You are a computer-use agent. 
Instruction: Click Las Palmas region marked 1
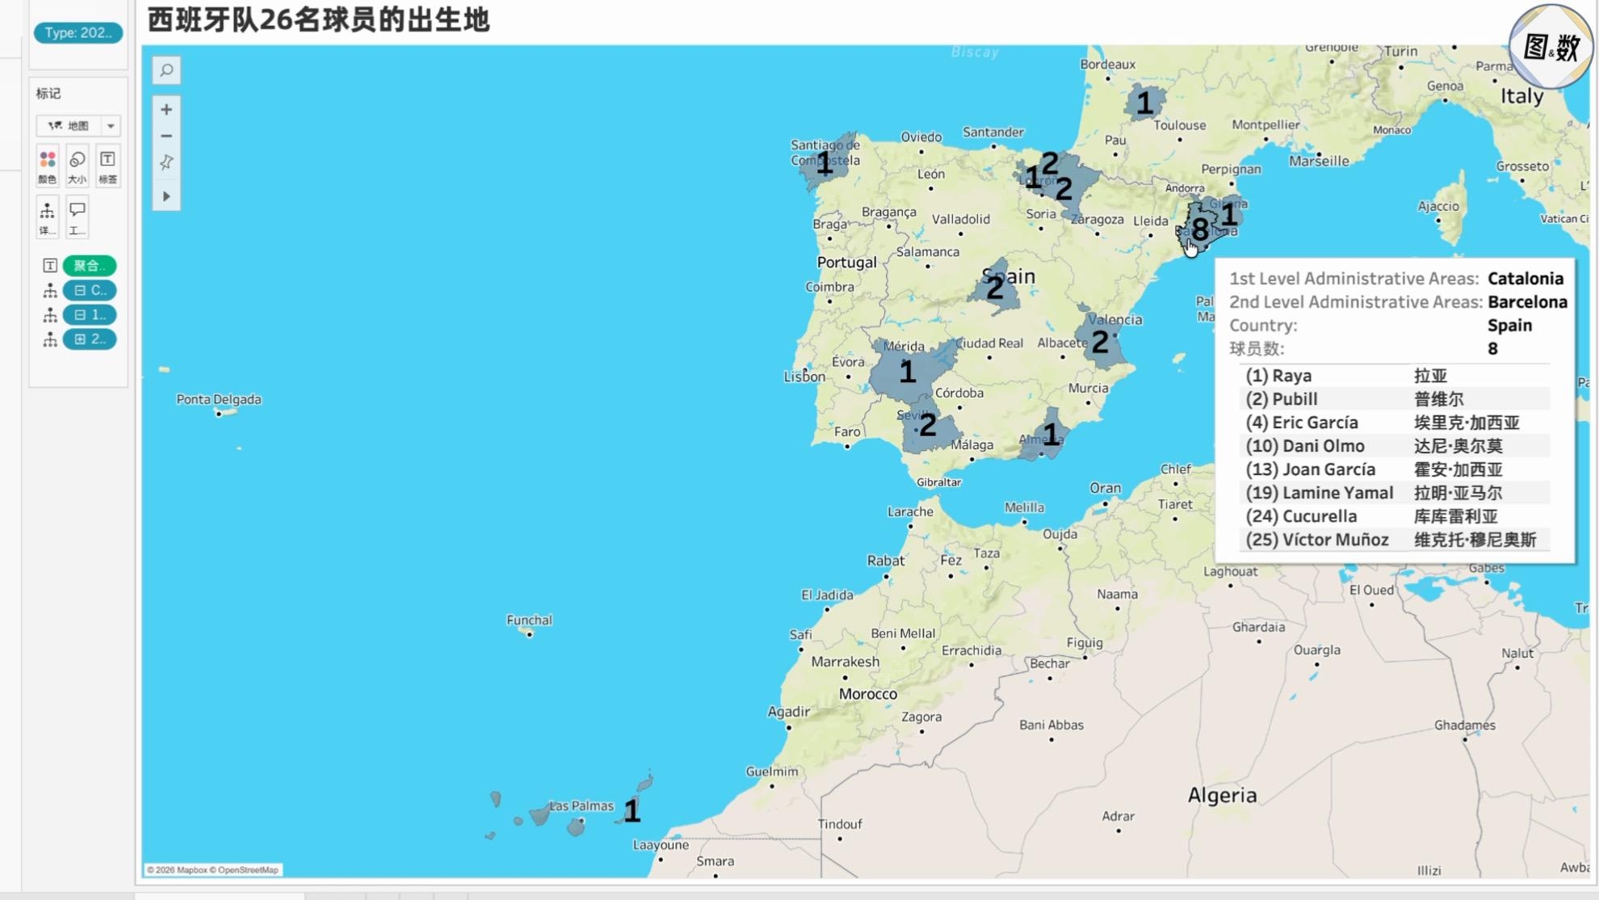pyautogui.click(x=632, y=811)
